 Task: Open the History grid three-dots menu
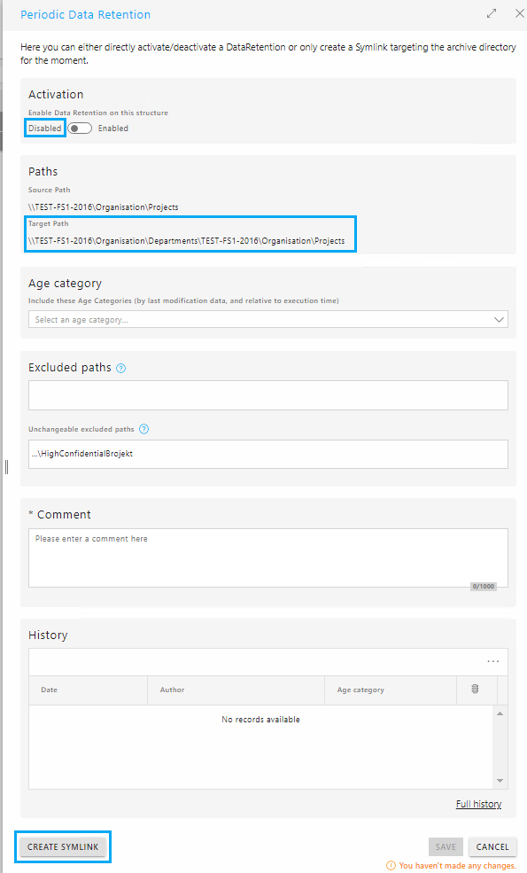[x=493, y=661]
